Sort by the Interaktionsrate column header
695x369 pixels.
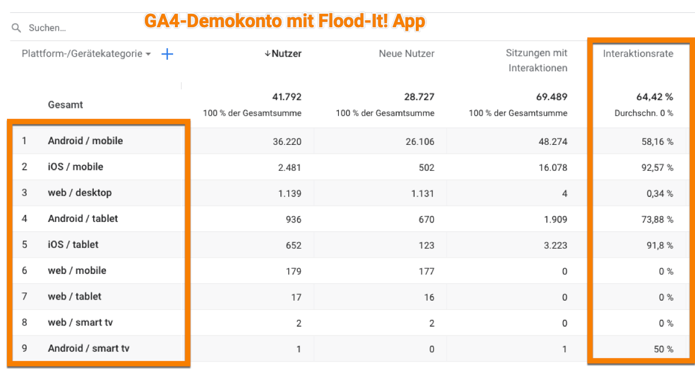pyautogui.click(x=638, y=54)
